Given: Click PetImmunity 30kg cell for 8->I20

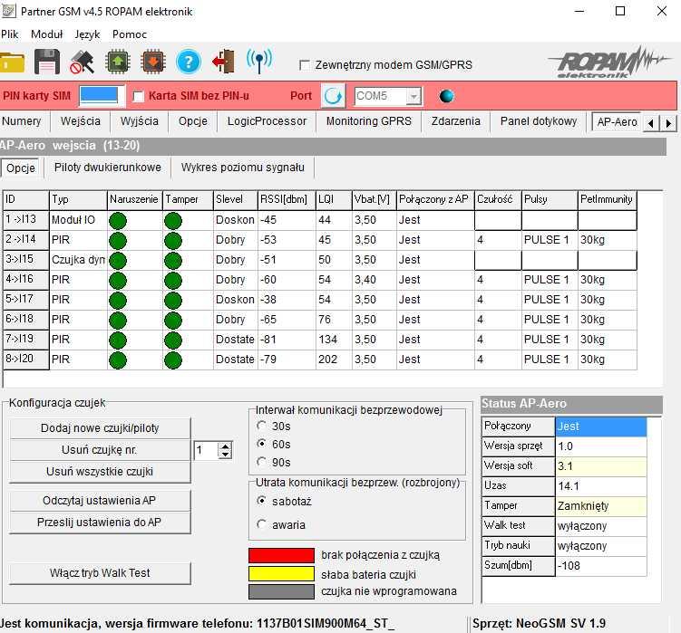Looking at the screenshot, I should pyautogui.click(x=608, y=360).
